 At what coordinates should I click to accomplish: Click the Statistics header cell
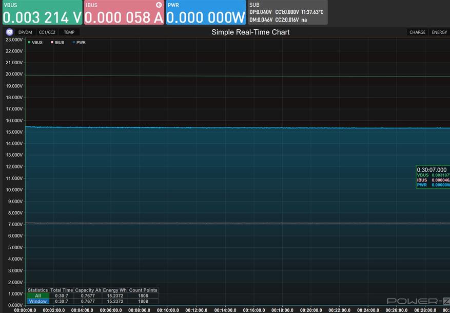[38, 290]
